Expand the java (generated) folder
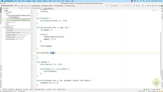The height and width of the screenshot is (92, 163). point(4,22)
